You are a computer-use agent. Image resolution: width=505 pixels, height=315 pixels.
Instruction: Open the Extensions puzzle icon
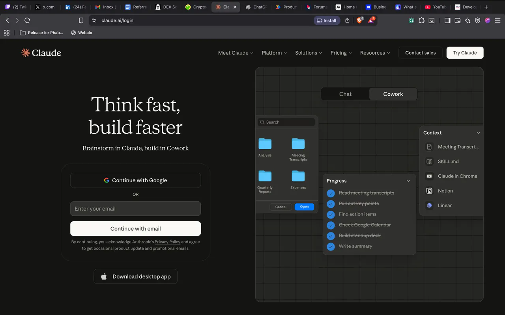421,20
